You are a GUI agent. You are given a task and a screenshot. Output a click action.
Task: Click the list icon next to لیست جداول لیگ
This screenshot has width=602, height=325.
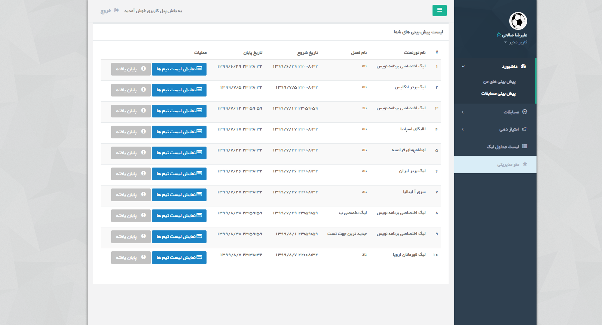525,147
